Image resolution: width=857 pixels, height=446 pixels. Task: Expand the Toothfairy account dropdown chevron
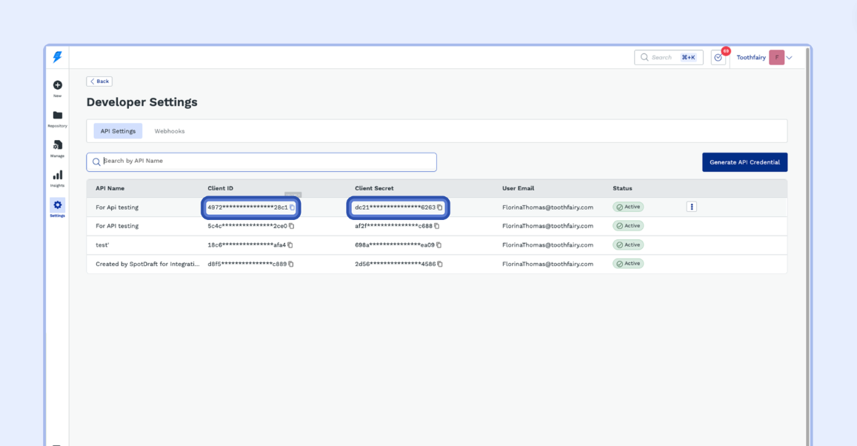point(790,58)
